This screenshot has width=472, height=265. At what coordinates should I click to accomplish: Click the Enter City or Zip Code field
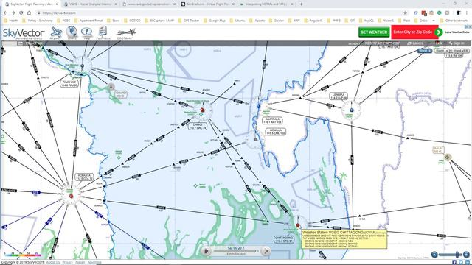tap(413, 32)
